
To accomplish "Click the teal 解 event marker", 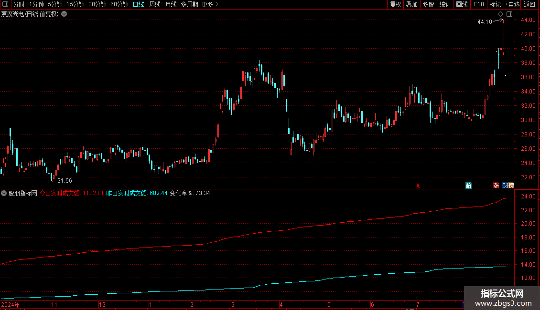I will click(469, 186).
